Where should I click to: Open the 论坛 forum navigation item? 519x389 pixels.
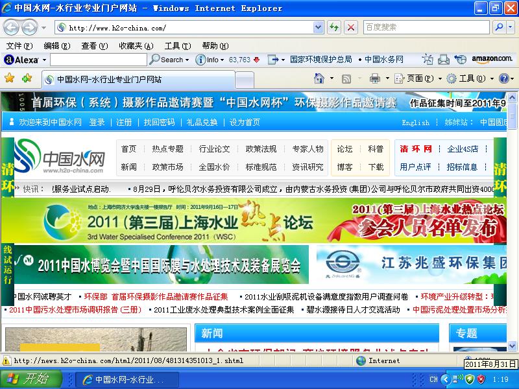click(344, 149)
